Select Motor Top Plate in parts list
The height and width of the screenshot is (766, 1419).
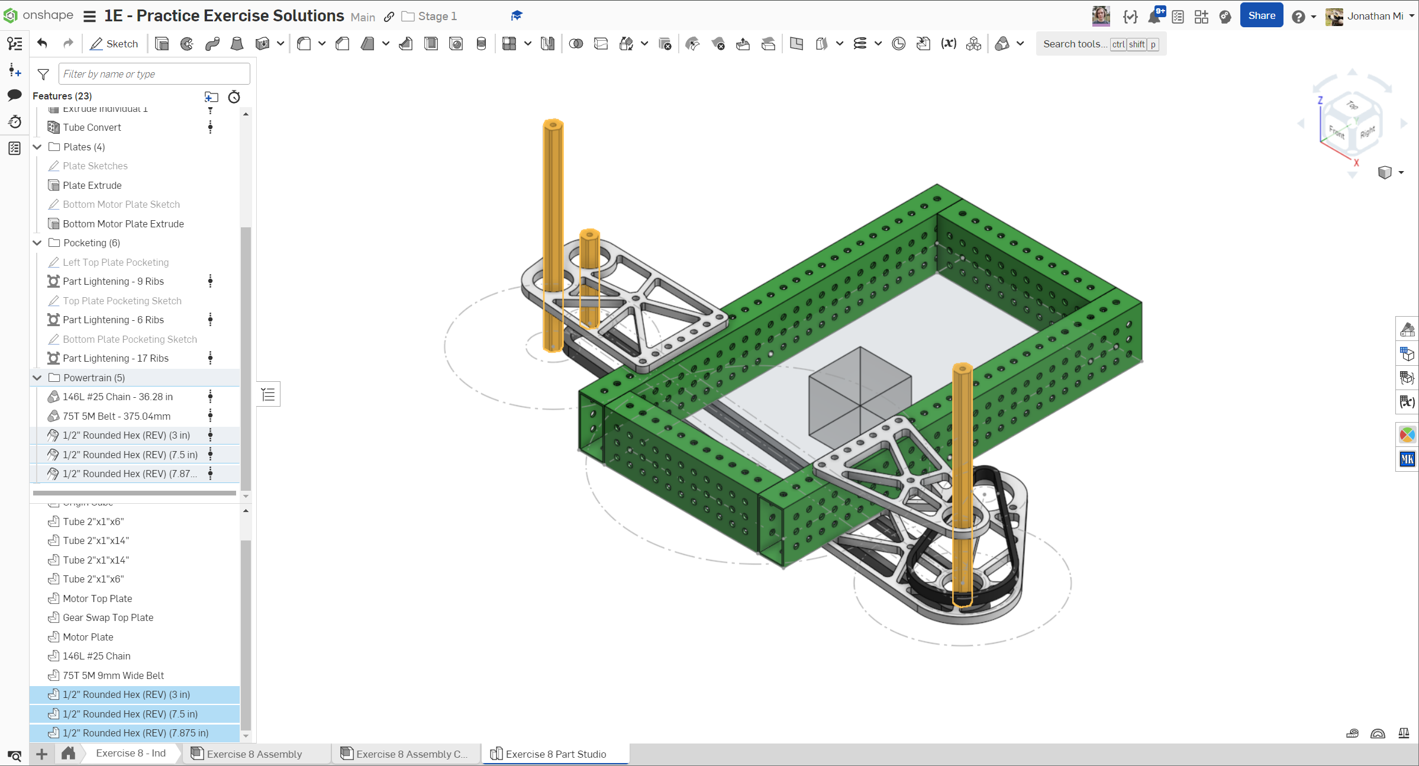(x=98, y=598)
